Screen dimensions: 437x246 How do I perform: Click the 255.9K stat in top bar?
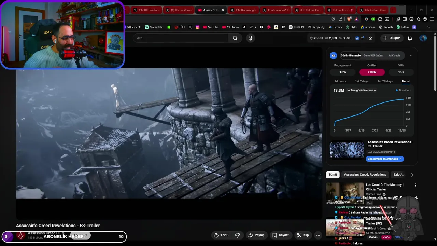click(316, 38)
